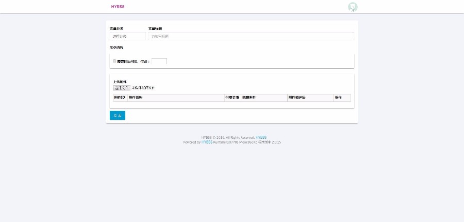Click the paid gold column header
464x222 pixels.
(232, 98)
